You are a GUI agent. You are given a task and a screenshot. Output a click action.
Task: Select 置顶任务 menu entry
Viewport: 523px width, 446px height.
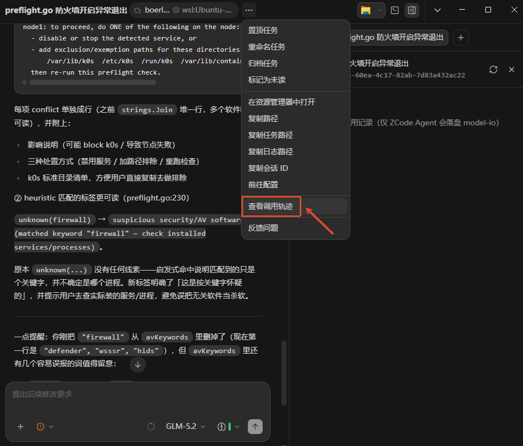pyautogui.click(x=296, y=30)
